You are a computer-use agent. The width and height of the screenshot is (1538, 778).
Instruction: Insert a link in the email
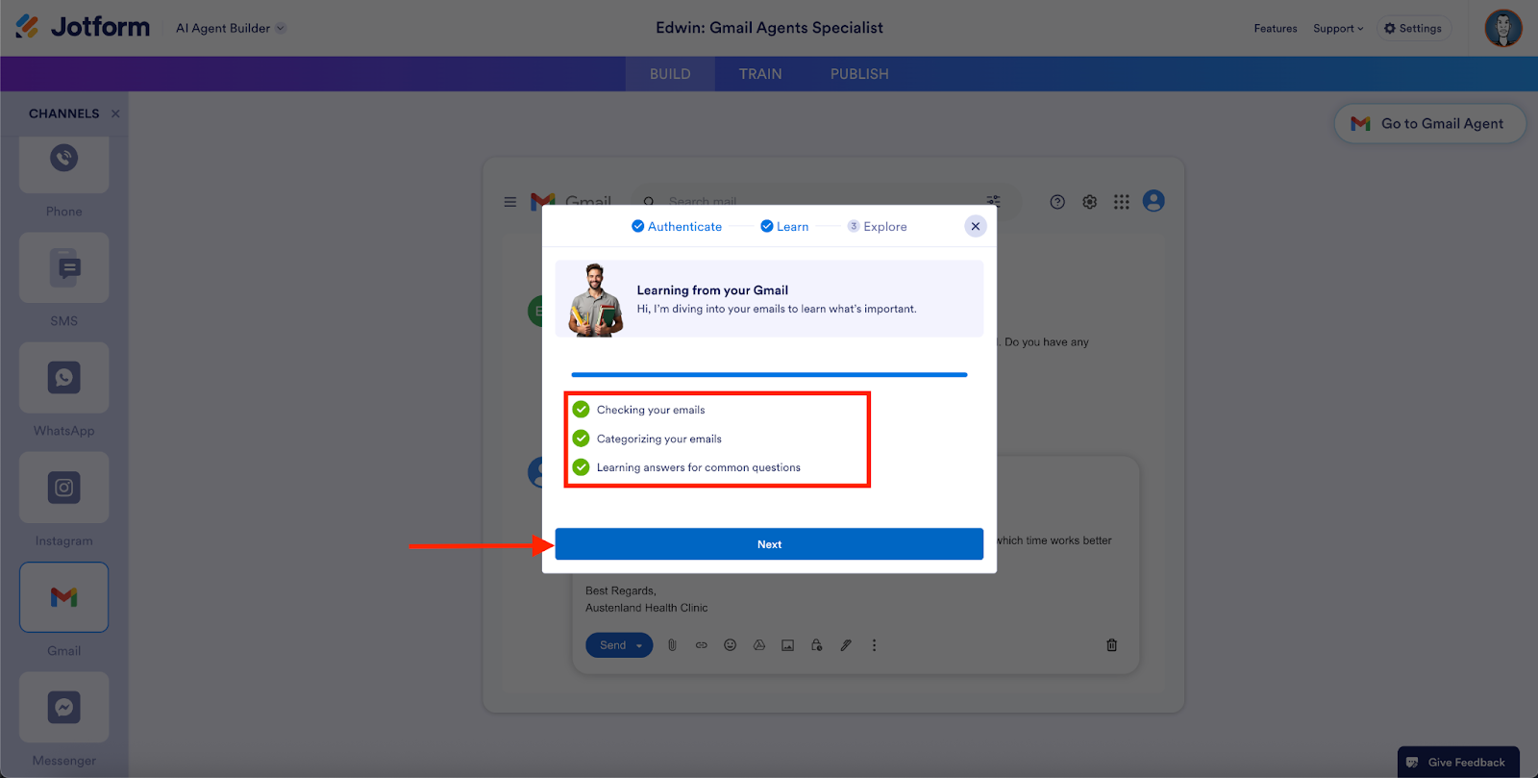click(x=702, y=645)
